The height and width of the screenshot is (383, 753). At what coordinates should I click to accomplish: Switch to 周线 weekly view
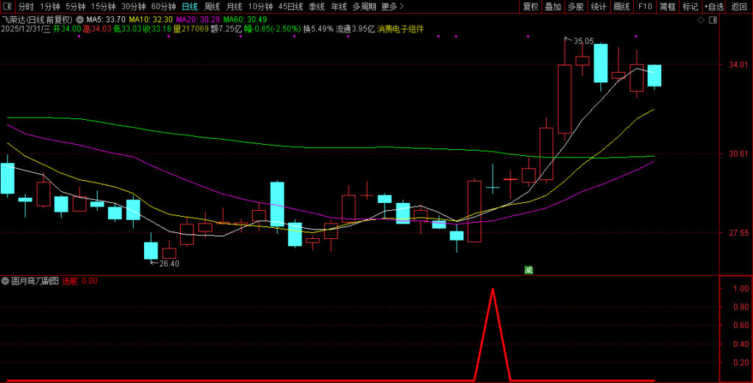point(212,7)
